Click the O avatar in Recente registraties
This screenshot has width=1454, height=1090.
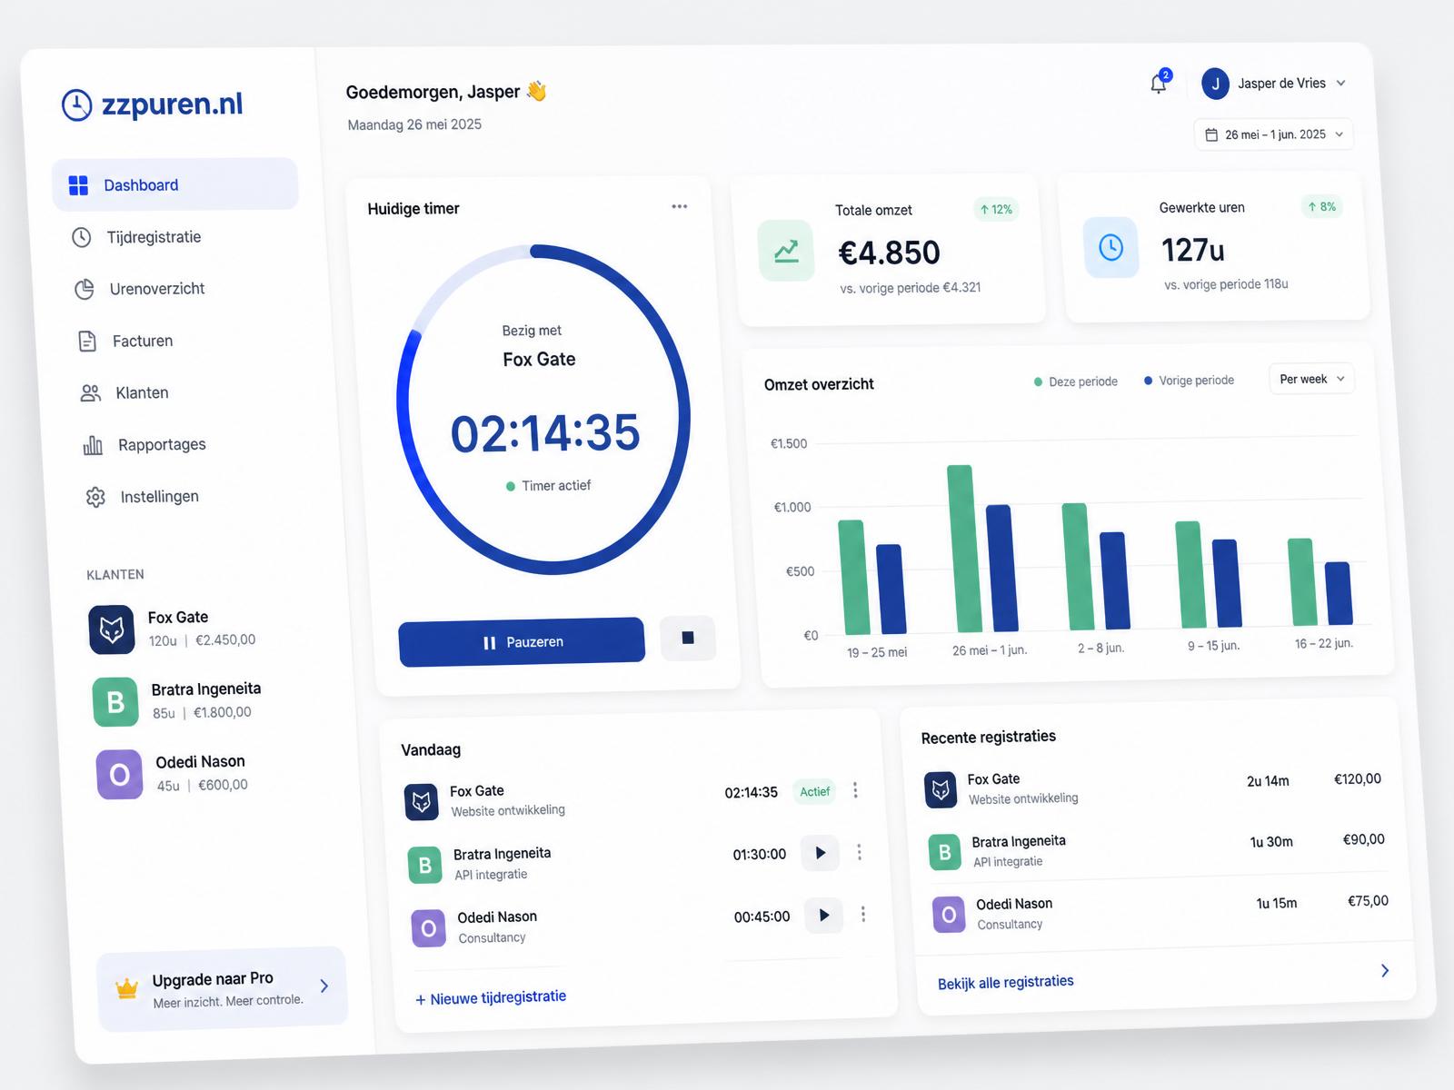949,915
